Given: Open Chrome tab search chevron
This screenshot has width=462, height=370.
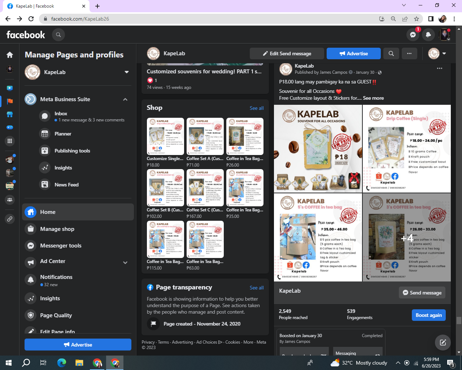Looking at the screenshot, I should (404, 5).
